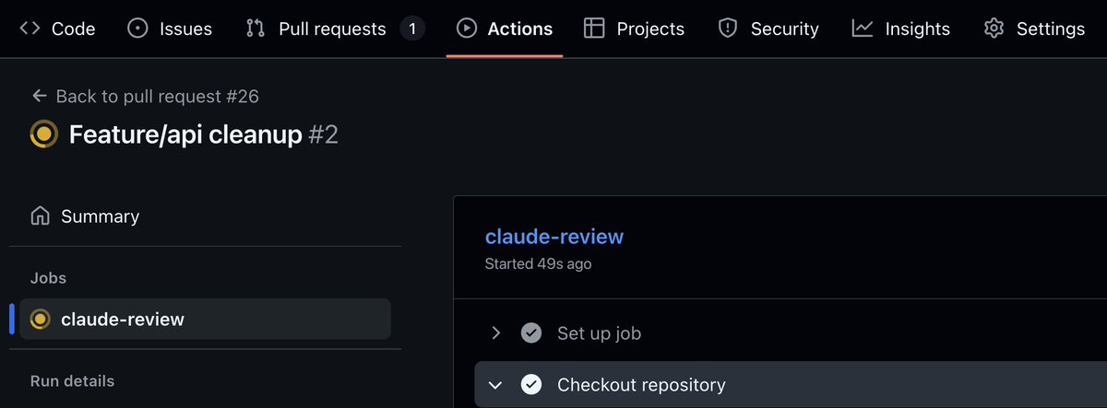Click the Feature/api cleanup workflow title
The width and height of the screenshot is (1107, 408).
(185, 134)
